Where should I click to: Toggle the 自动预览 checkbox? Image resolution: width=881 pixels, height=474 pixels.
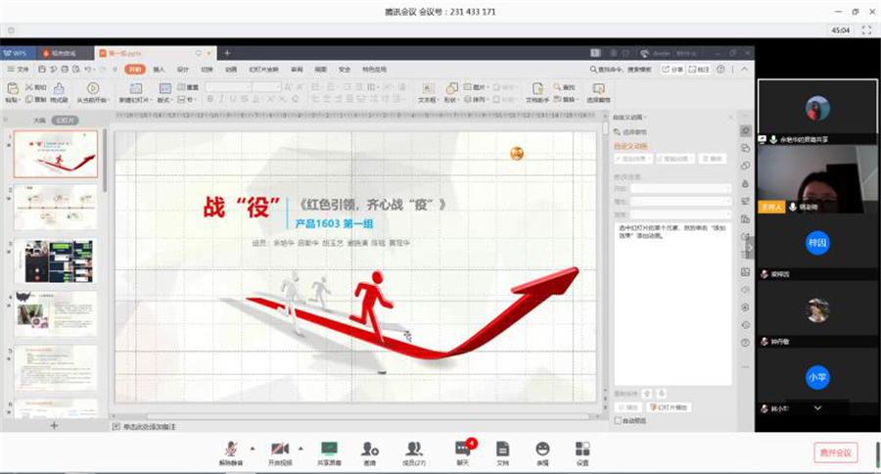[617, 421]
